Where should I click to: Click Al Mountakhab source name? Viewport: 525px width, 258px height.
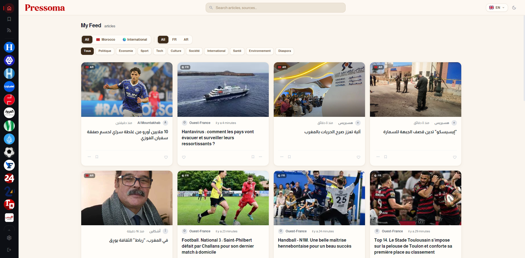pos(149,123)
